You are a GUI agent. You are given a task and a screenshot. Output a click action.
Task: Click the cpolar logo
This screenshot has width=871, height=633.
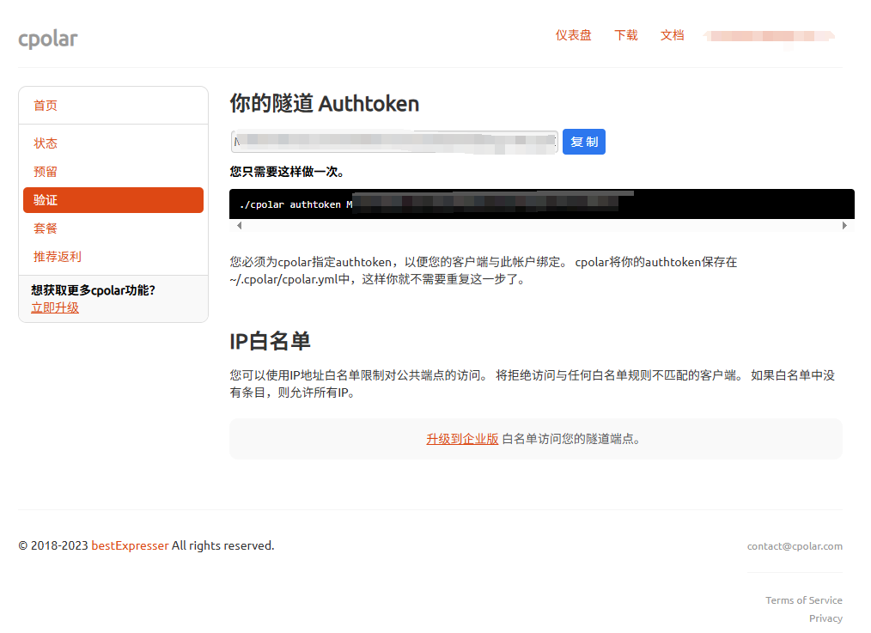[48, 39]
